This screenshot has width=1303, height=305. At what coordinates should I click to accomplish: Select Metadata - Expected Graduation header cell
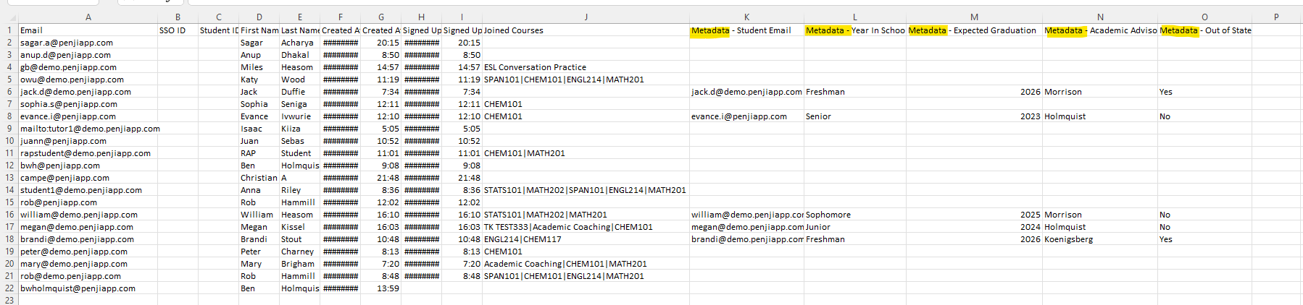[x=974, y=30]
